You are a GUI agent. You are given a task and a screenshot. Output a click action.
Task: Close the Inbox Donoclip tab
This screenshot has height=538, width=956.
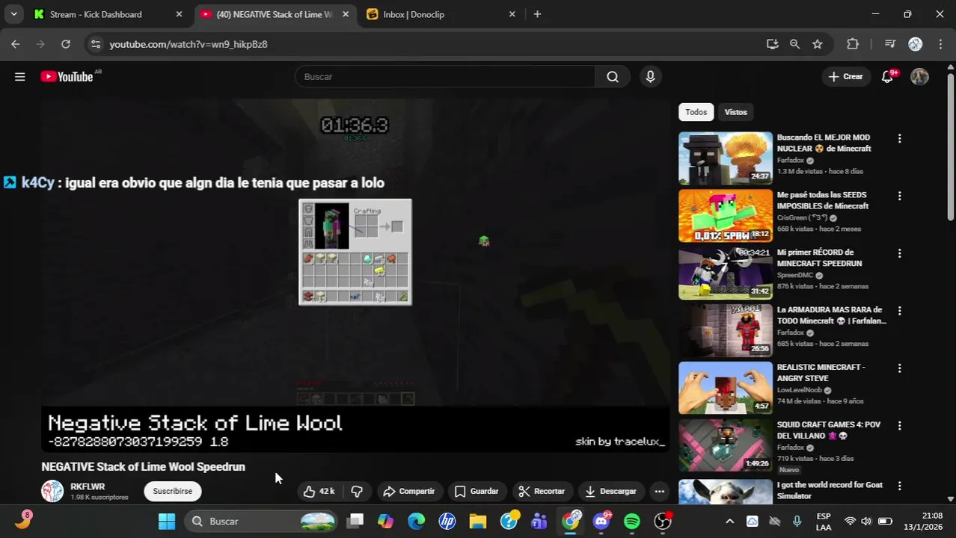(x=512, y=14)
